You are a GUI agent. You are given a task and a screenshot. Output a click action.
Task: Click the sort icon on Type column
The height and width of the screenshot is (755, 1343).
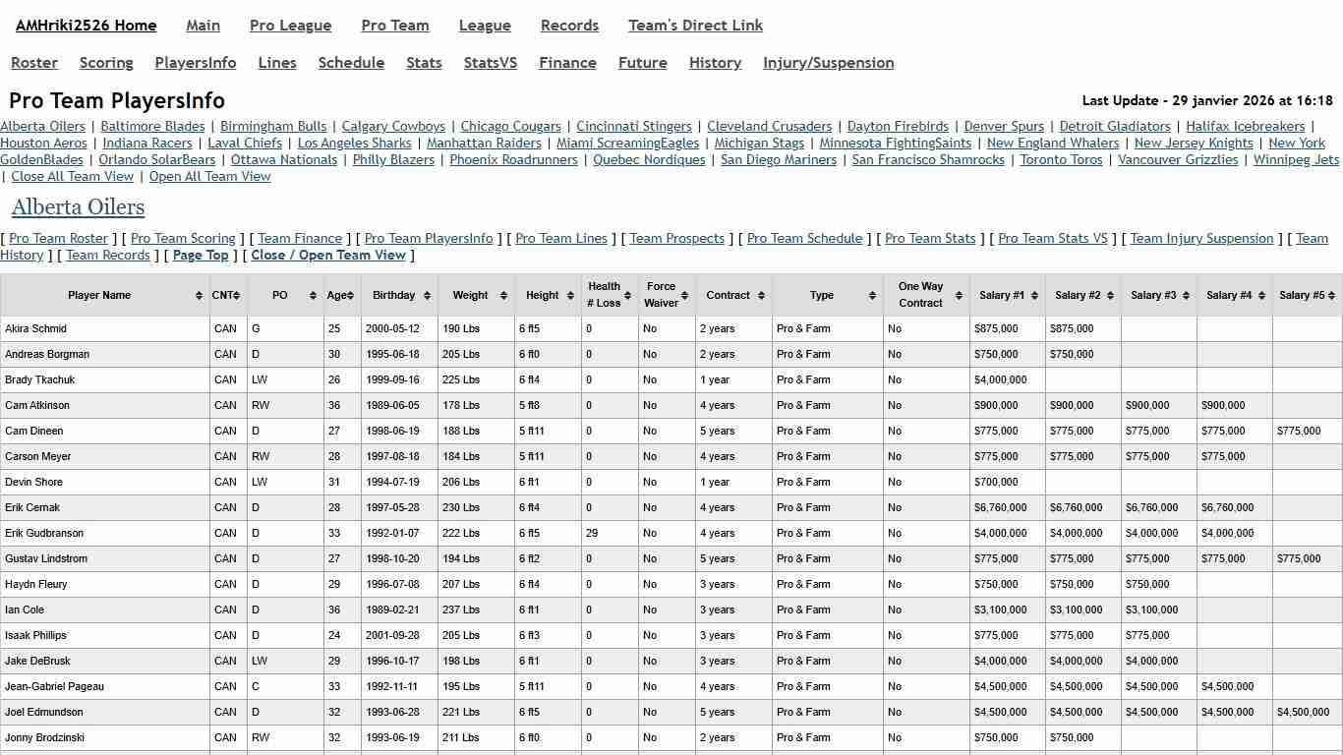pyautogui.click(x=871, y=295)
